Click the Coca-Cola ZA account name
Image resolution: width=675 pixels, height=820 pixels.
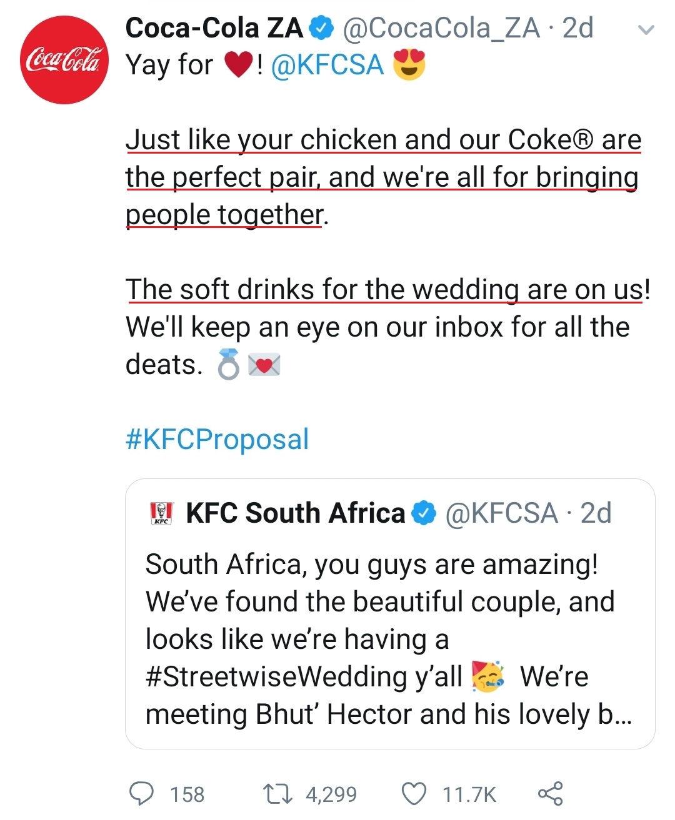(x=214, y=28)
